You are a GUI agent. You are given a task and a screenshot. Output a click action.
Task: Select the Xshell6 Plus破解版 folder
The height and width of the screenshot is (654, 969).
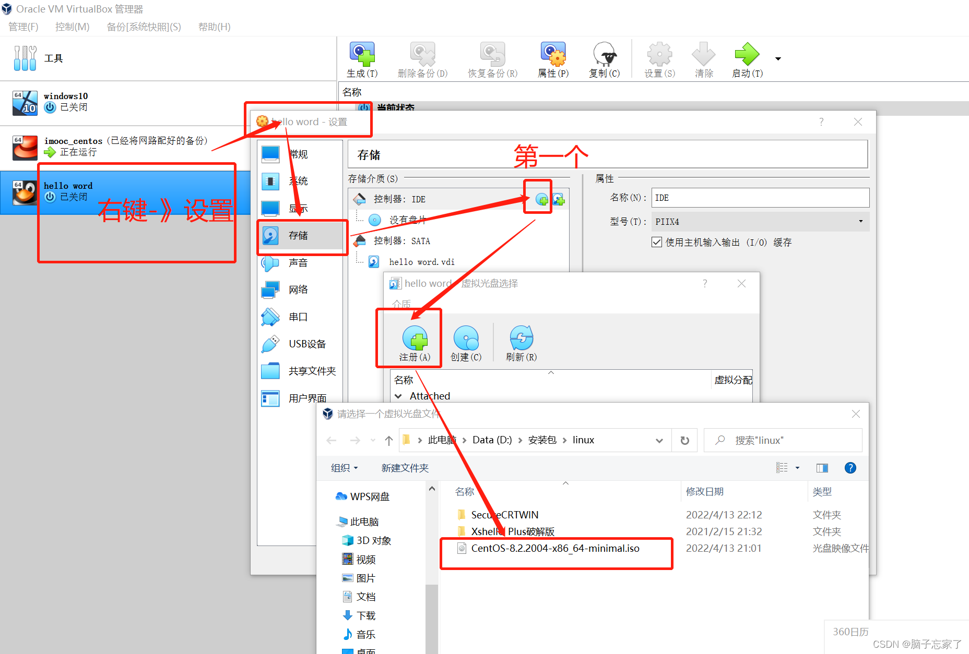(512, 532)
